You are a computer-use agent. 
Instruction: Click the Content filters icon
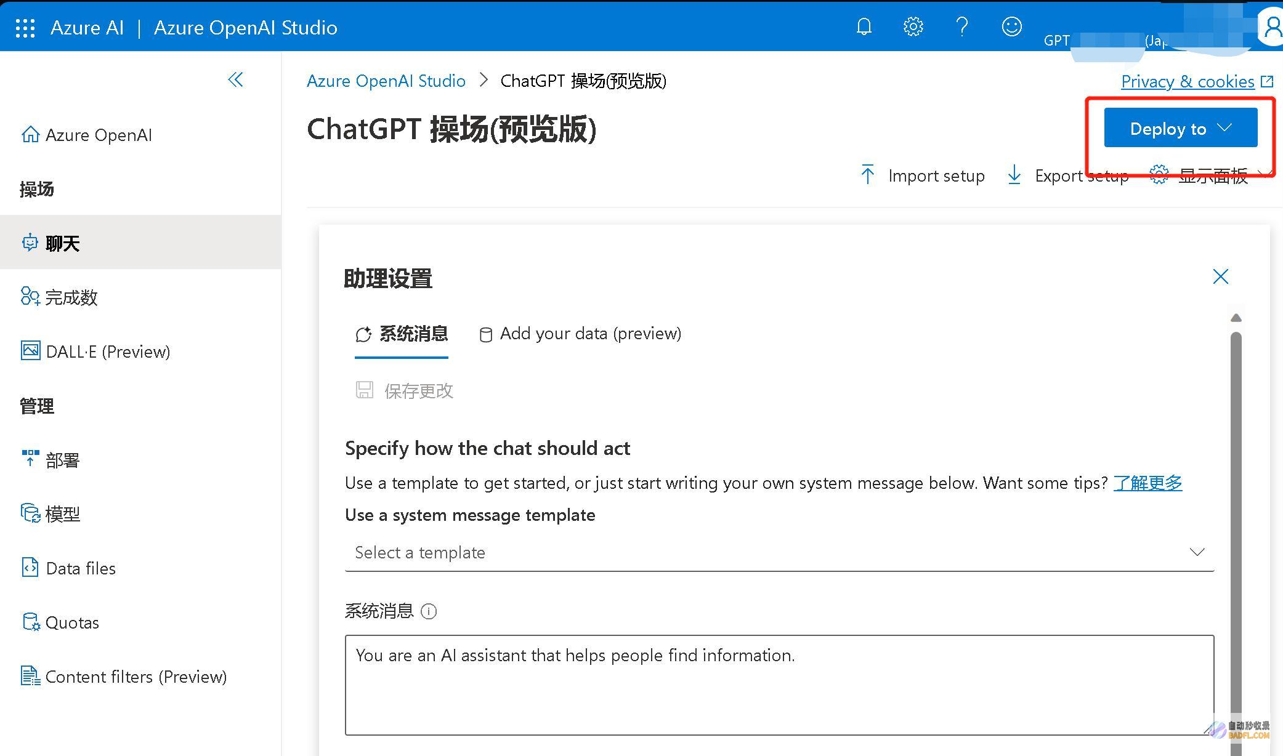(30, 676)
